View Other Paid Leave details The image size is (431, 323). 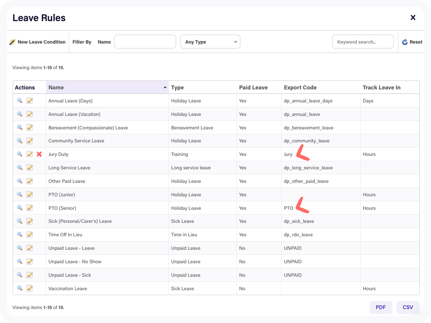[19, 181]
